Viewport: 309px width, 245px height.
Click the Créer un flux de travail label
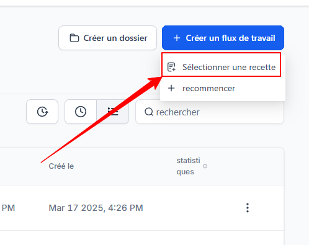pos(230,38)
